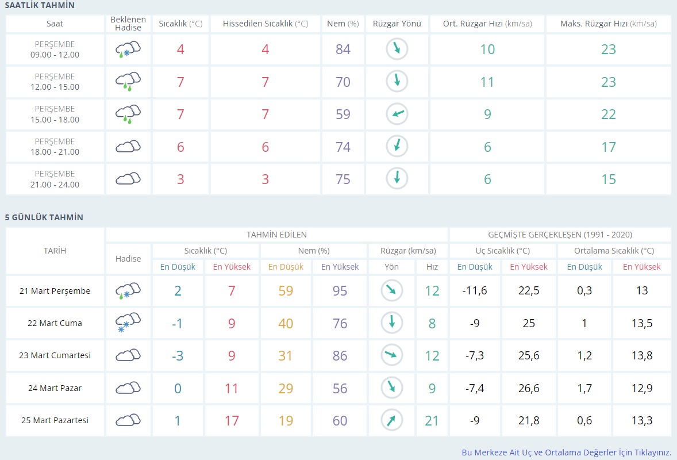677x460 pixels.
Task: Click the '5 GÜNLÜK TAHMİN' section heading
Action: coord(44,217)
